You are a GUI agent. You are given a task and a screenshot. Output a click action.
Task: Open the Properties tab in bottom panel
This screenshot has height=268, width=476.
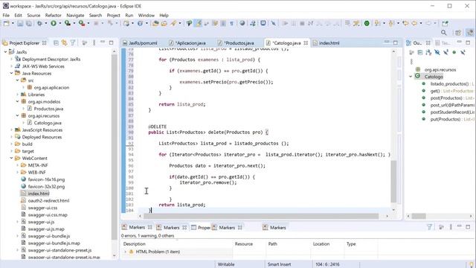[x=202, y=227]
